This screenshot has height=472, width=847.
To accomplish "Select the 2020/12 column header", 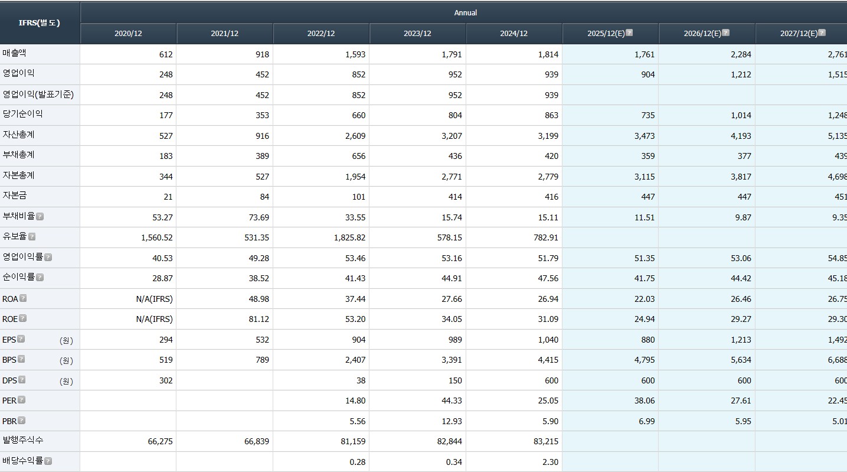I will click(x=128, y=34).
